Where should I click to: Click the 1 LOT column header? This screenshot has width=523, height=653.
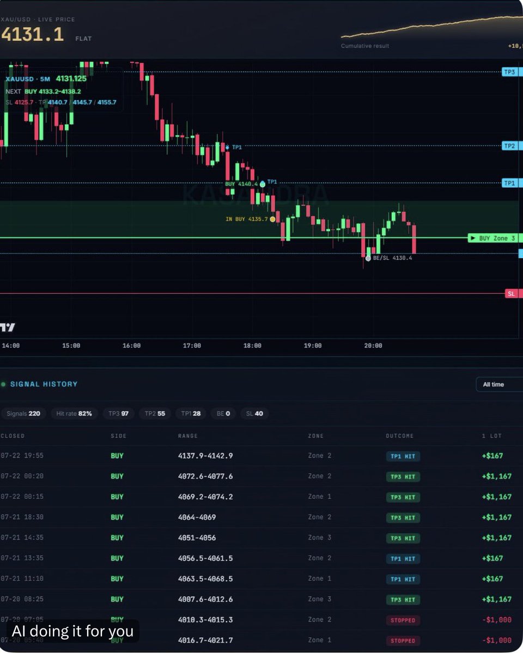(x=492, y=436)
